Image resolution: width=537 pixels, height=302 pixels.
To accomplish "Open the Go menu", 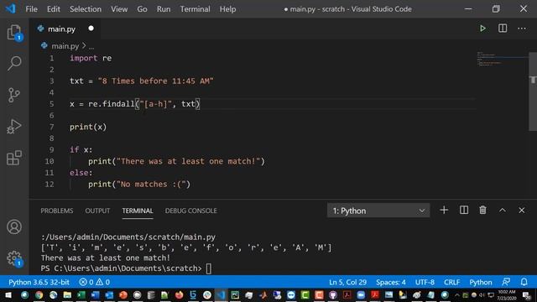I will click(142, 9).
